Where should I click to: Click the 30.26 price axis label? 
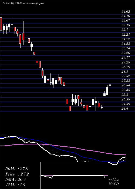pos(126,53)
